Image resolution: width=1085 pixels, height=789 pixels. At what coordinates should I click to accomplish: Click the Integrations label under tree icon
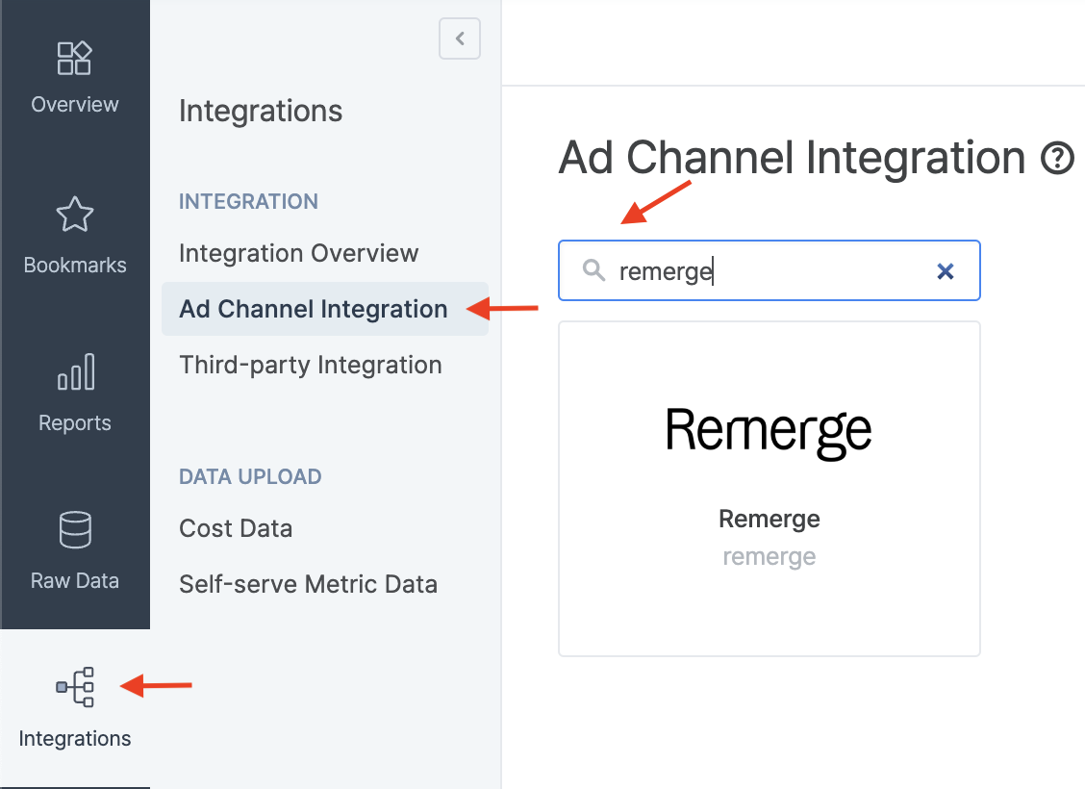[x=75, y=738]
